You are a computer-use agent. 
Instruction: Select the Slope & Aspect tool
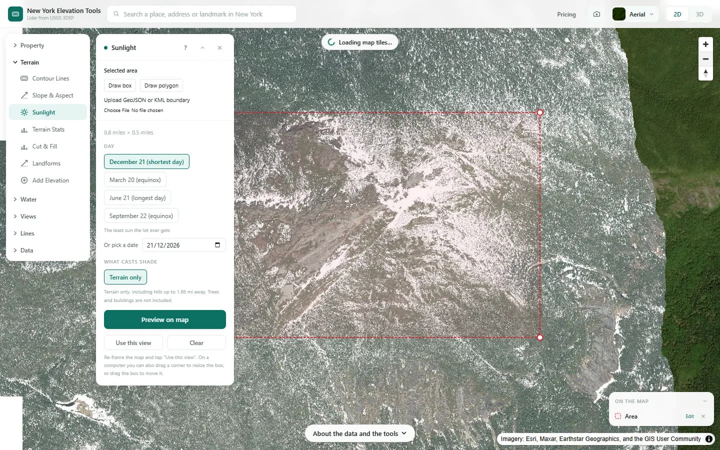pos(48,95)
